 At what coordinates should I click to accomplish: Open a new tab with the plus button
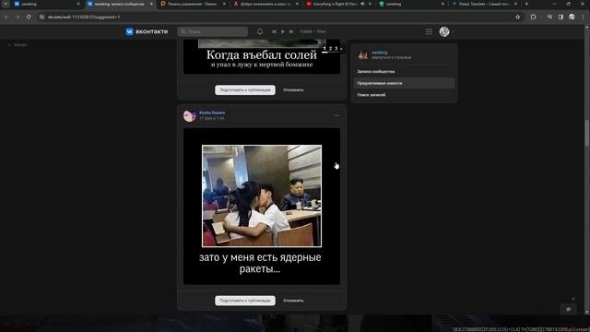[x=526, y=4]
